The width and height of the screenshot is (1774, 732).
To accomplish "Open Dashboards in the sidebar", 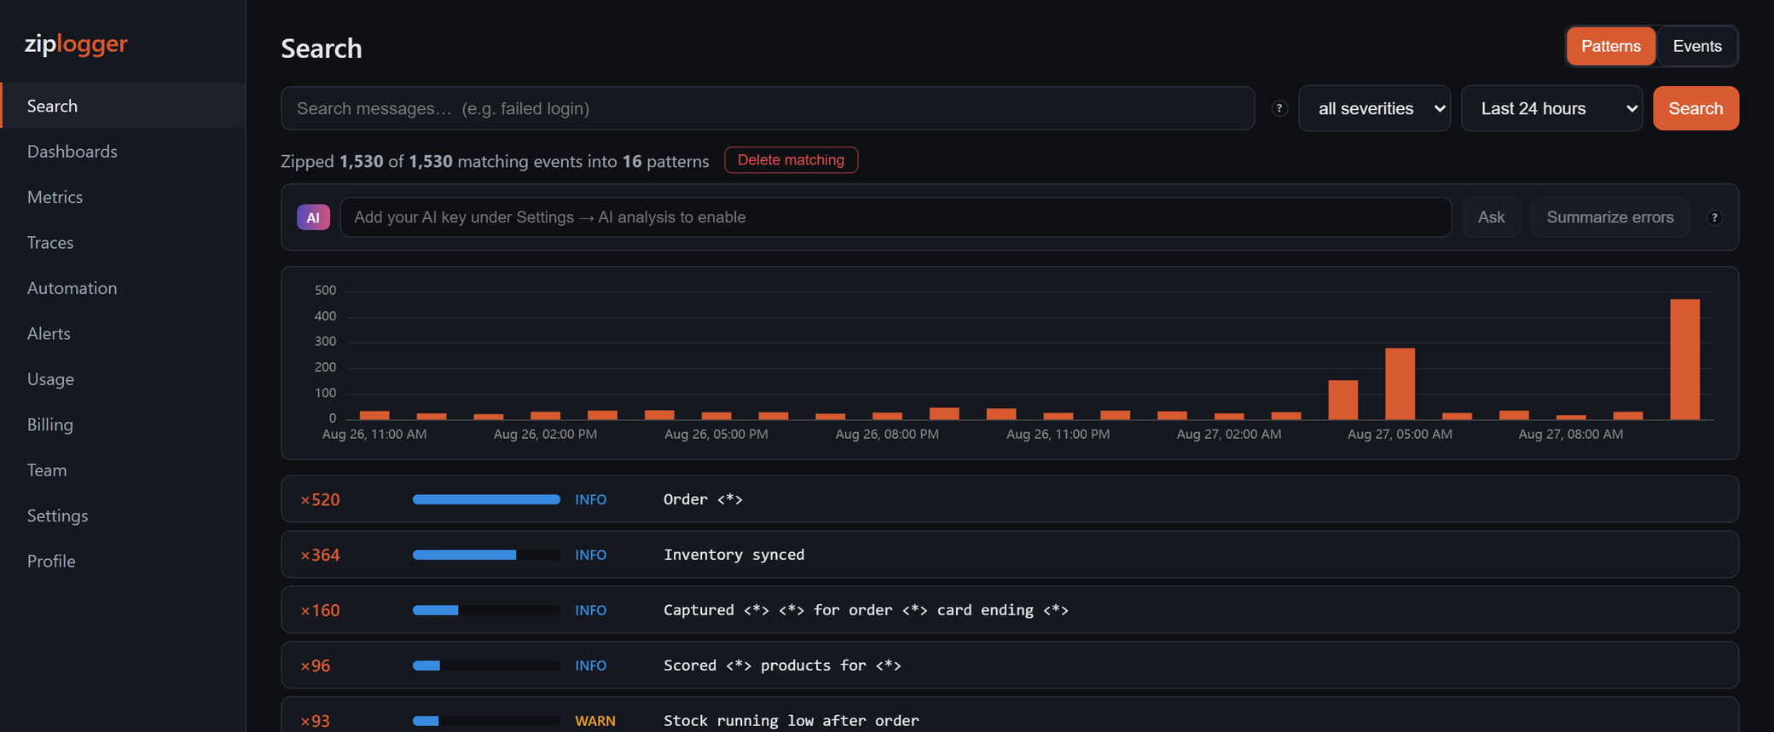I will coord(123,152).
